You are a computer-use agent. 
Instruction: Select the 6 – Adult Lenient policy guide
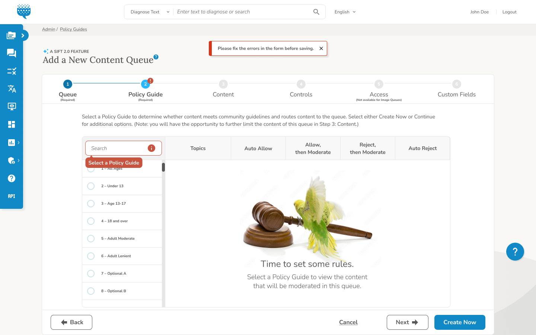(x=122, y=256)
